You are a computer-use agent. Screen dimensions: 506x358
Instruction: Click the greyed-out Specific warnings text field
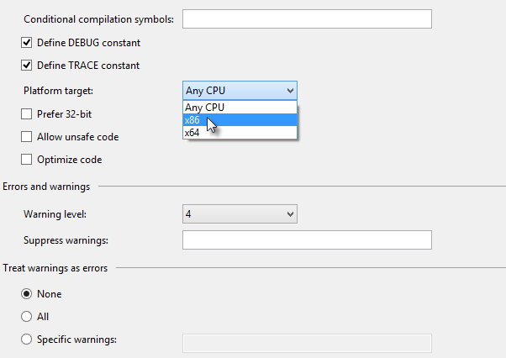pos(307,343)
